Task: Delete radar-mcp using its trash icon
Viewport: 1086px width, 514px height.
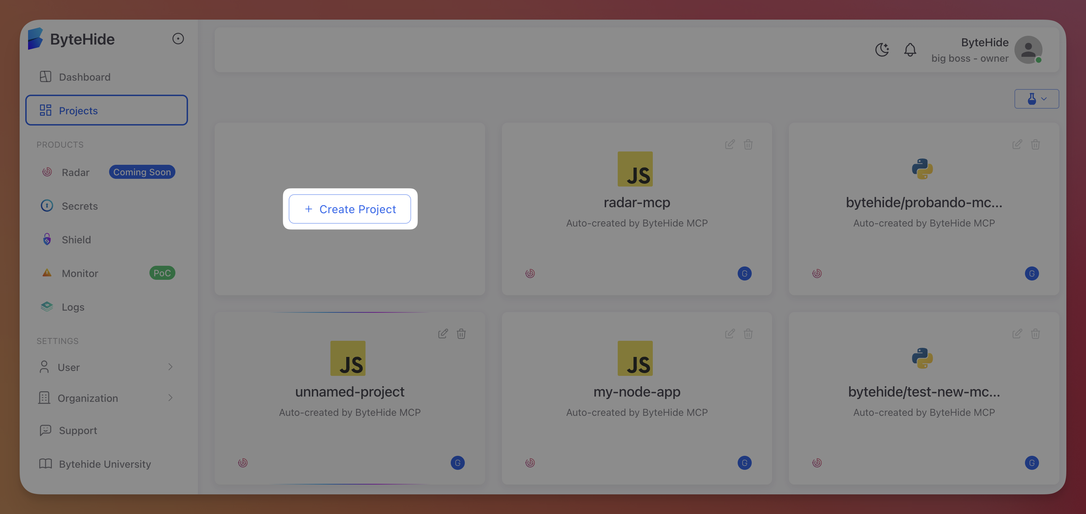Action: pyautogui.click(x=748, y=144)
